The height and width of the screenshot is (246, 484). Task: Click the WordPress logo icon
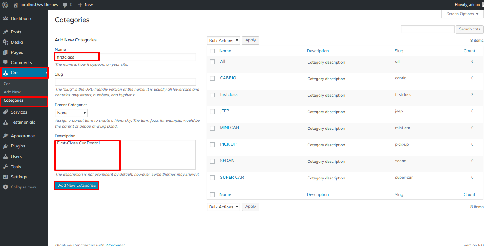click(x=5, y=5)
